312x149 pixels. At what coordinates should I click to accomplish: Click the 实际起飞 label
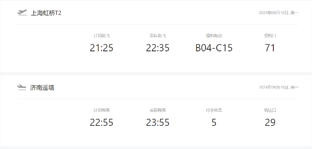point(158,36)
